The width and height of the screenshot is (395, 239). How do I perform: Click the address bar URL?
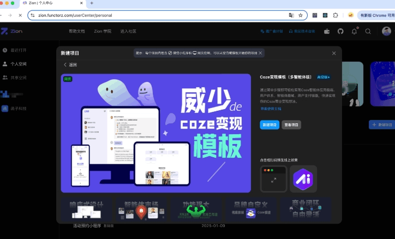pyautogui.click(x=75, y=15)
